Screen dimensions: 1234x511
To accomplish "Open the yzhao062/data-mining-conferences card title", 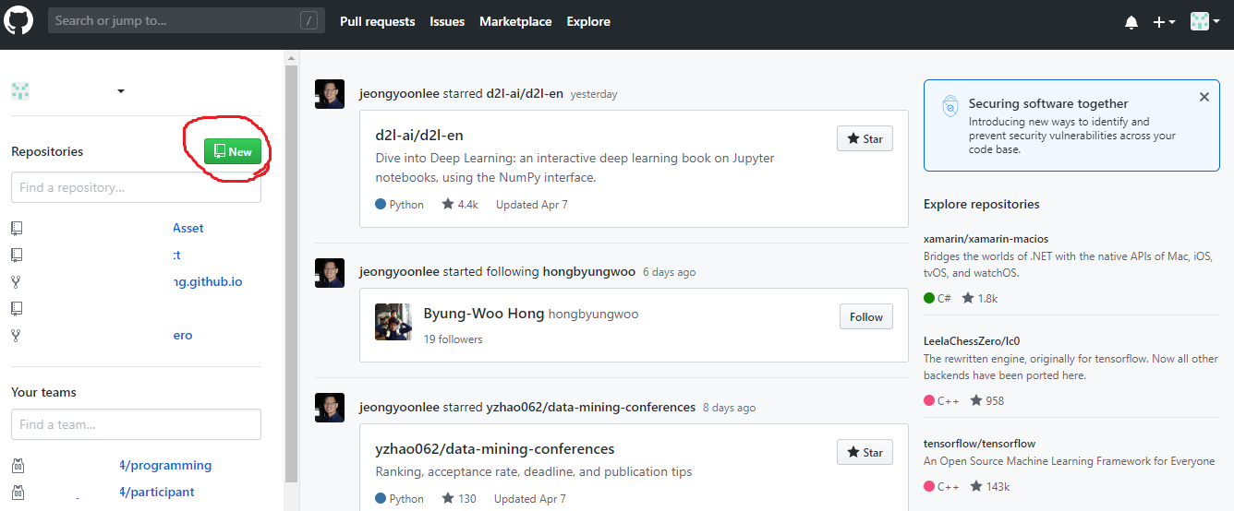I will (x=495, y=449).
